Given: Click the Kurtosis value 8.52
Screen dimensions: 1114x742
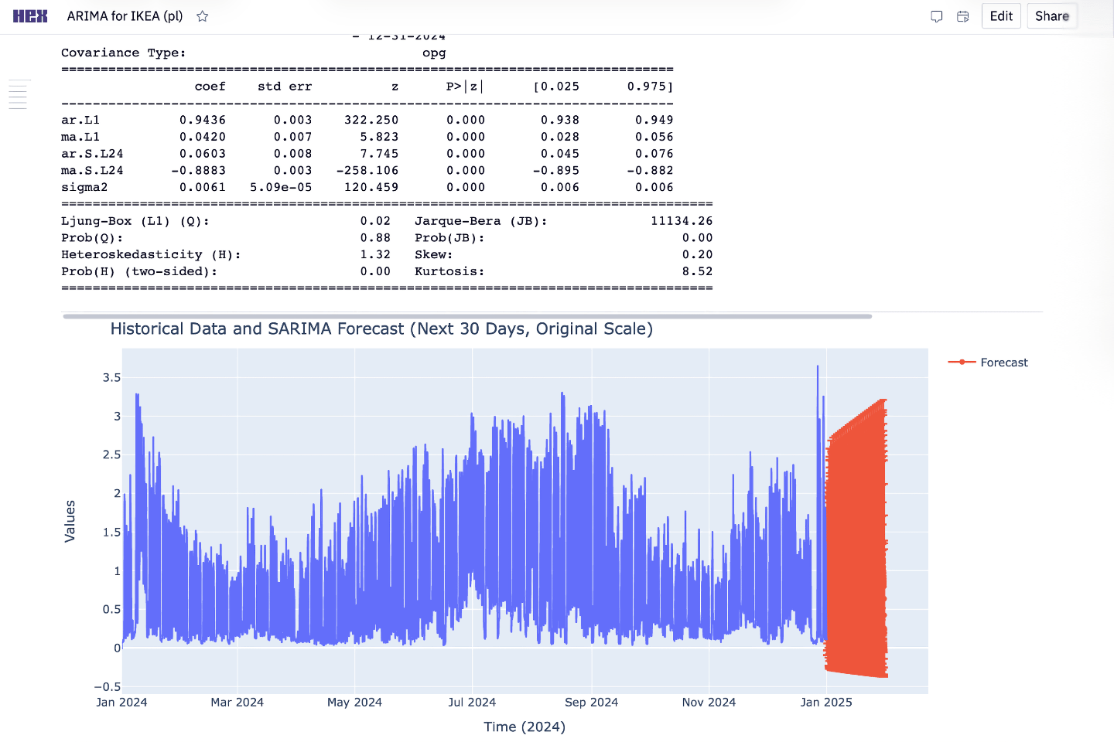Looking at the screenshot, I should (x=697, y=271).
